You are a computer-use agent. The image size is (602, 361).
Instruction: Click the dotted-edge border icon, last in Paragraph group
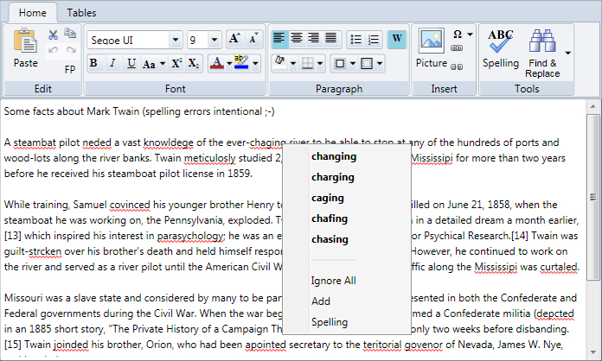click(367, 63)
